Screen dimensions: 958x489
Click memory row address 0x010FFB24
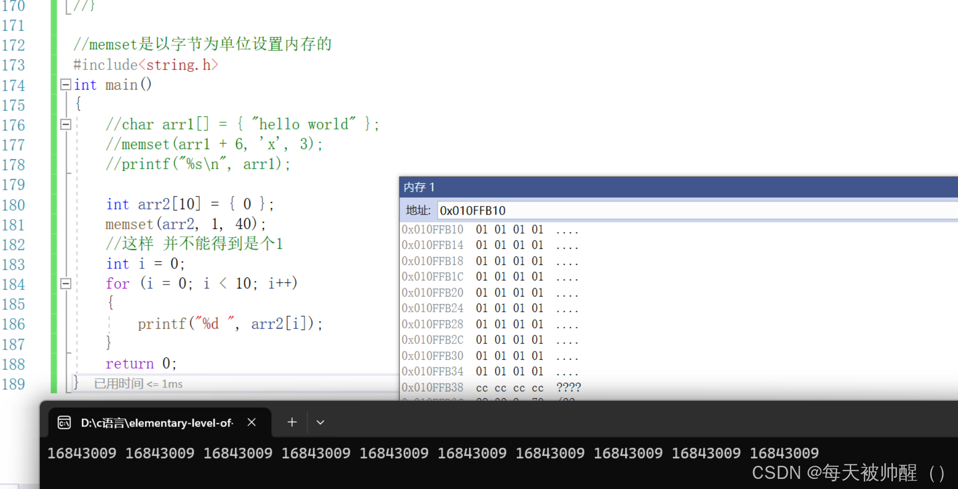[432, 308]
